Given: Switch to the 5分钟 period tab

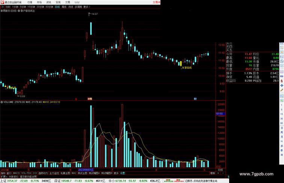Looking at the screenshot, I should click(x=23, y=7).
